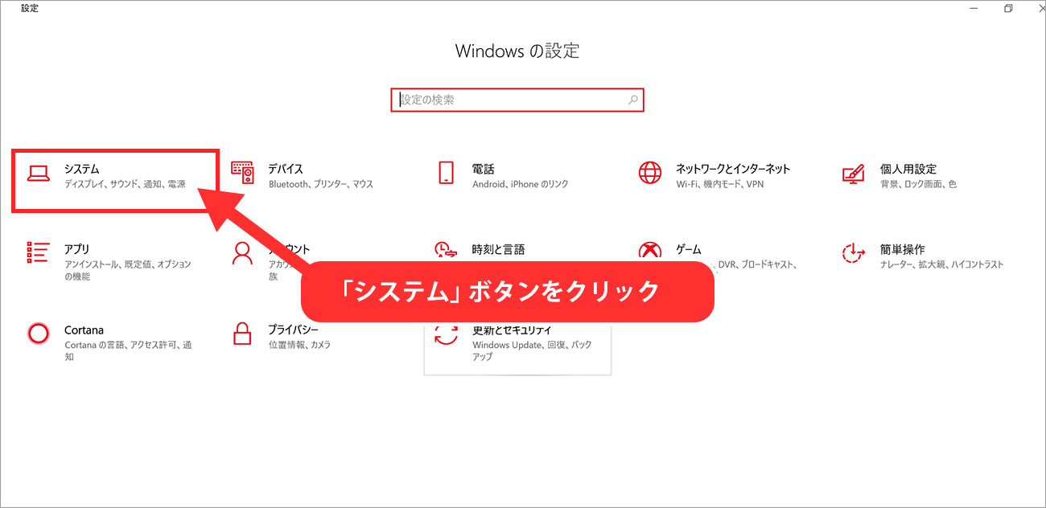Open the Phone settings icon
Screen dimensions: 1046x508
click(446, 173)
